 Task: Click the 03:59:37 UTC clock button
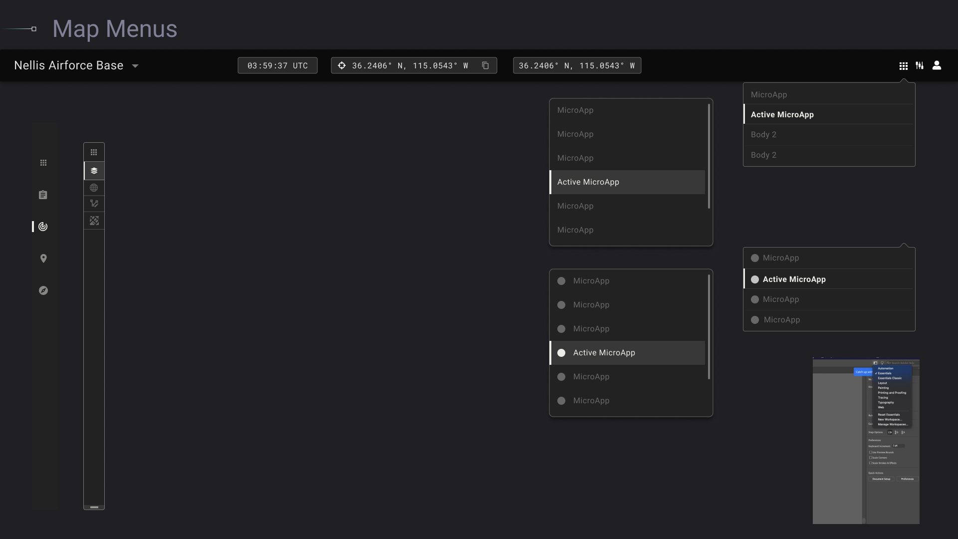(x=277, y=65)
